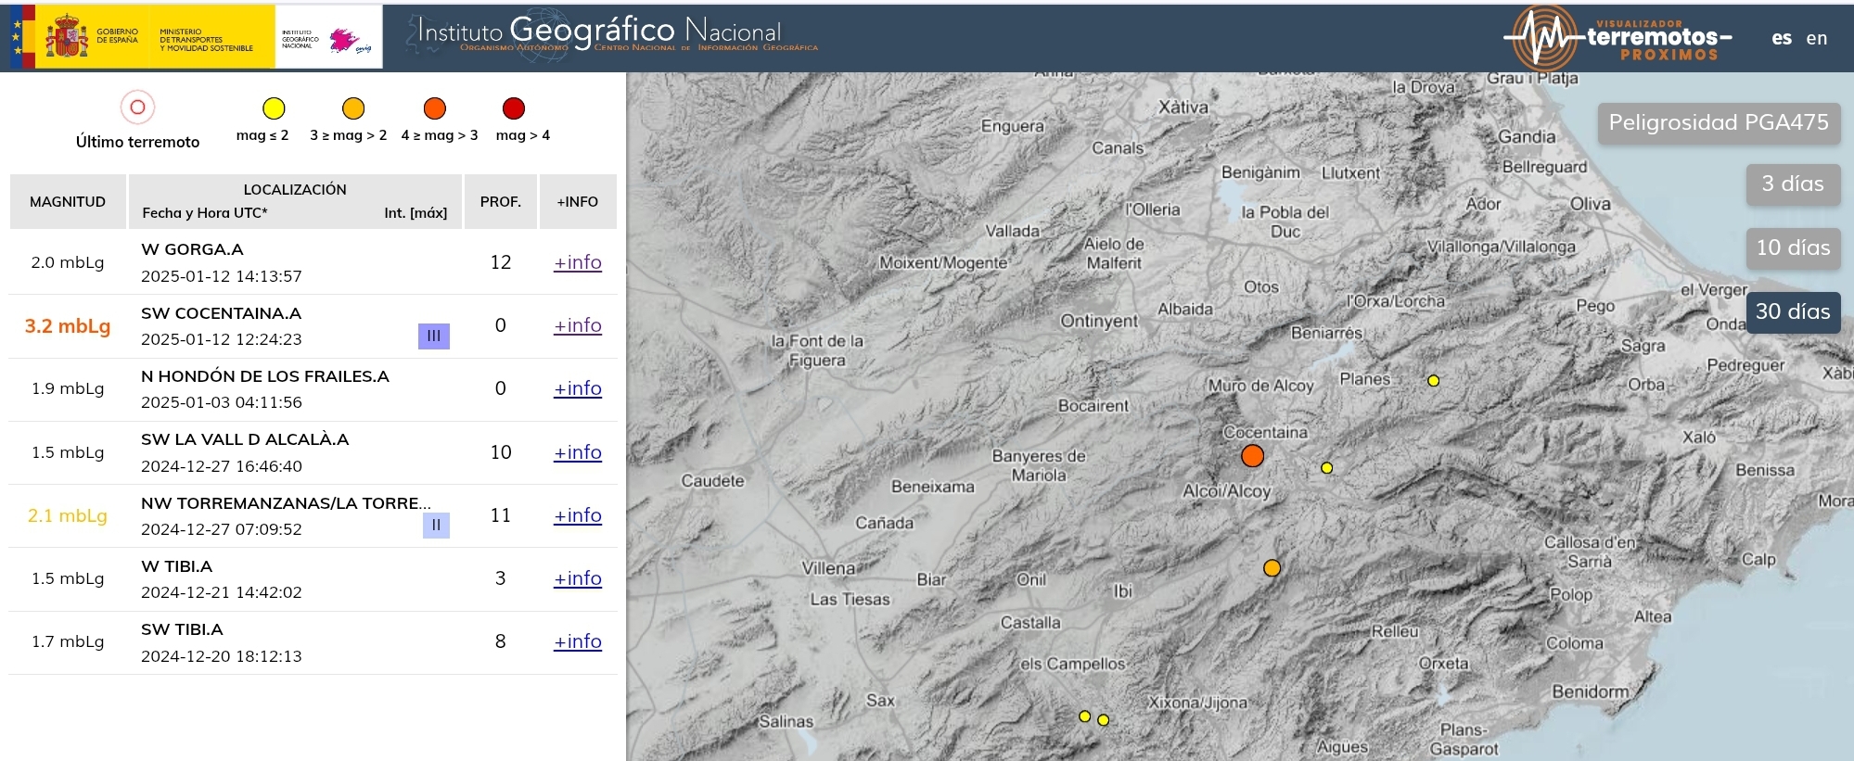Click intensity III badge for Cocentaina quake

[433, 336]
